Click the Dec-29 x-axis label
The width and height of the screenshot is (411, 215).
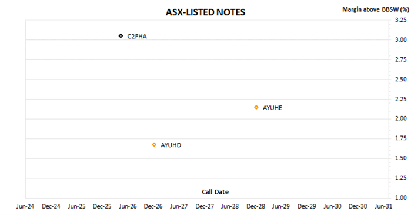[x=307, y=207]
